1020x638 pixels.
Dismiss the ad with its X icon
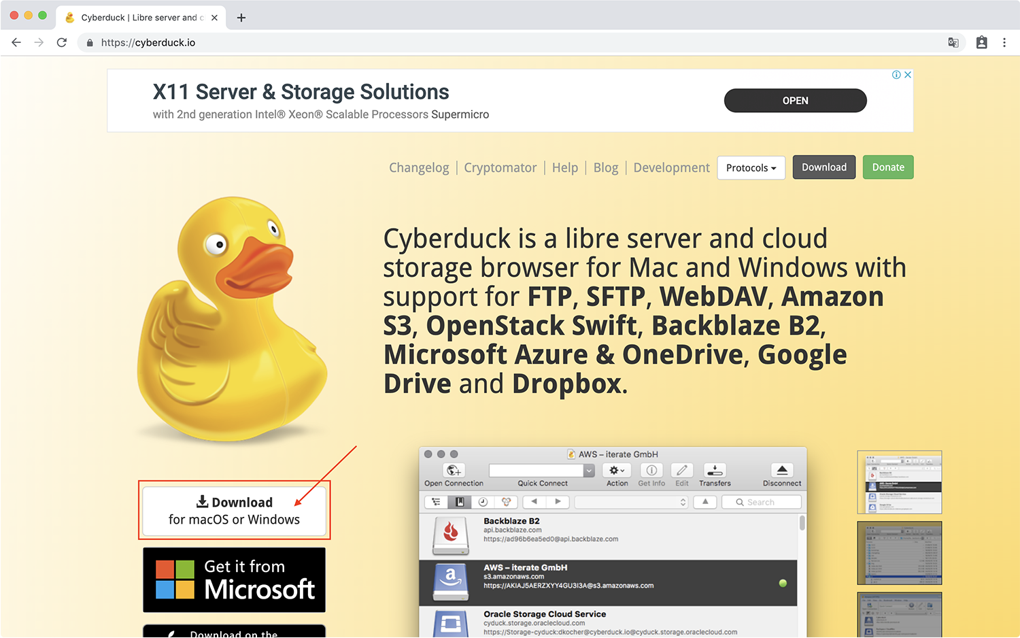(907, 75)
